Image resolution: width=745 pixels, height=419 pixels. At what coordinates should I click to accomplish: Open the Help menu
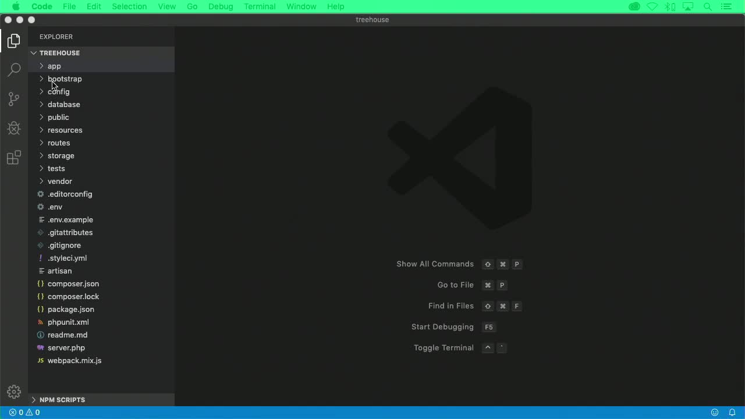[336, 6]
